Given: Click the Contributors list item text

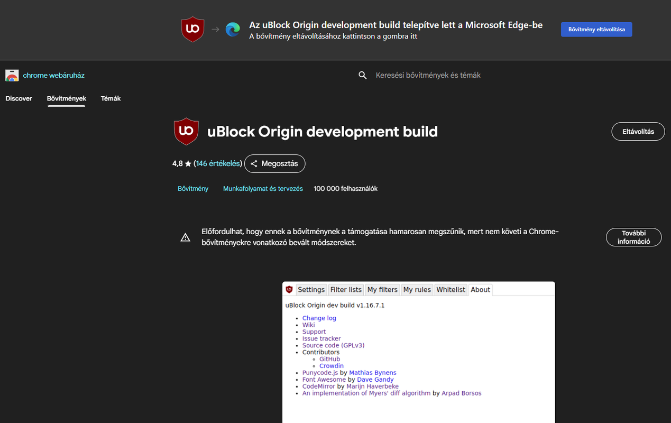Looking at the screenshot, I should point(321,353).
